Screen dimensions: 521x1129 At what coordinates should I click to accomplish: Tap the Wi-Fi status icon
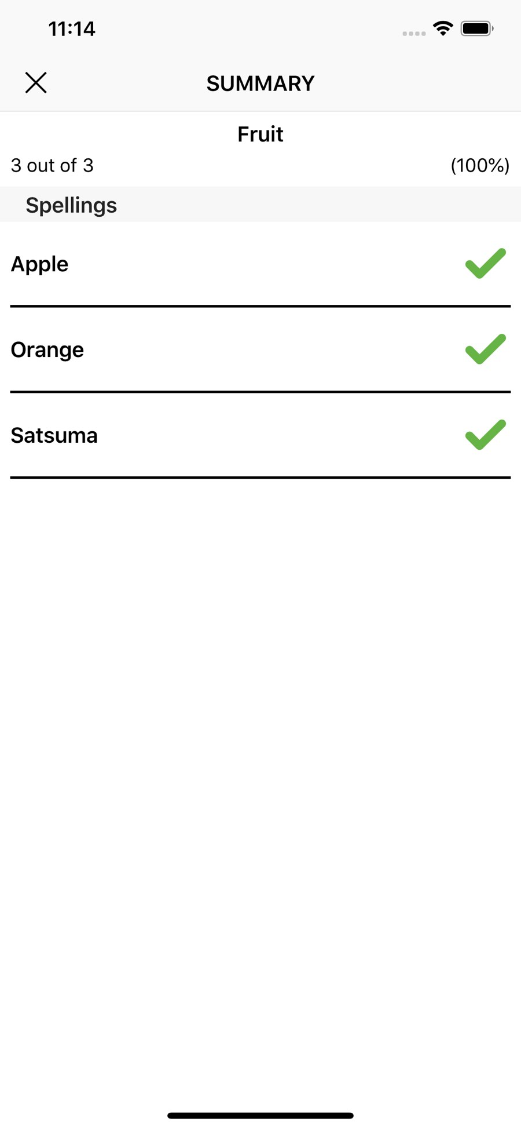pyautogui.click(x=443, y=28)
